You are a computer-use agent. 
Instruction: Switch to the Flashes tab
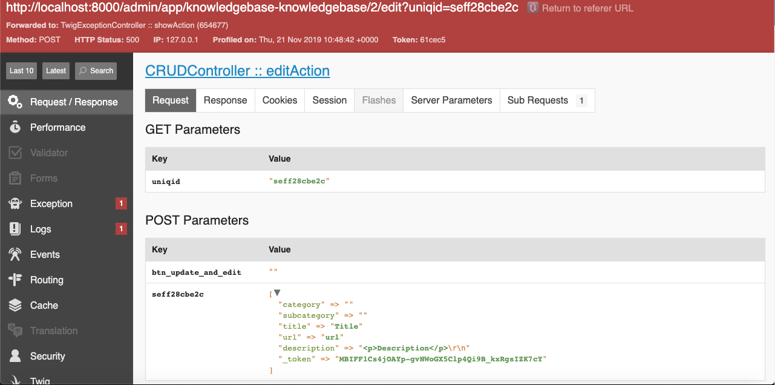(379, 100)
